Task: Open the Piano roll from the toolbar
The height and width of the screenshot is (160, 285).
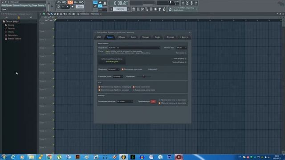Action: click(x=142, y=9)
